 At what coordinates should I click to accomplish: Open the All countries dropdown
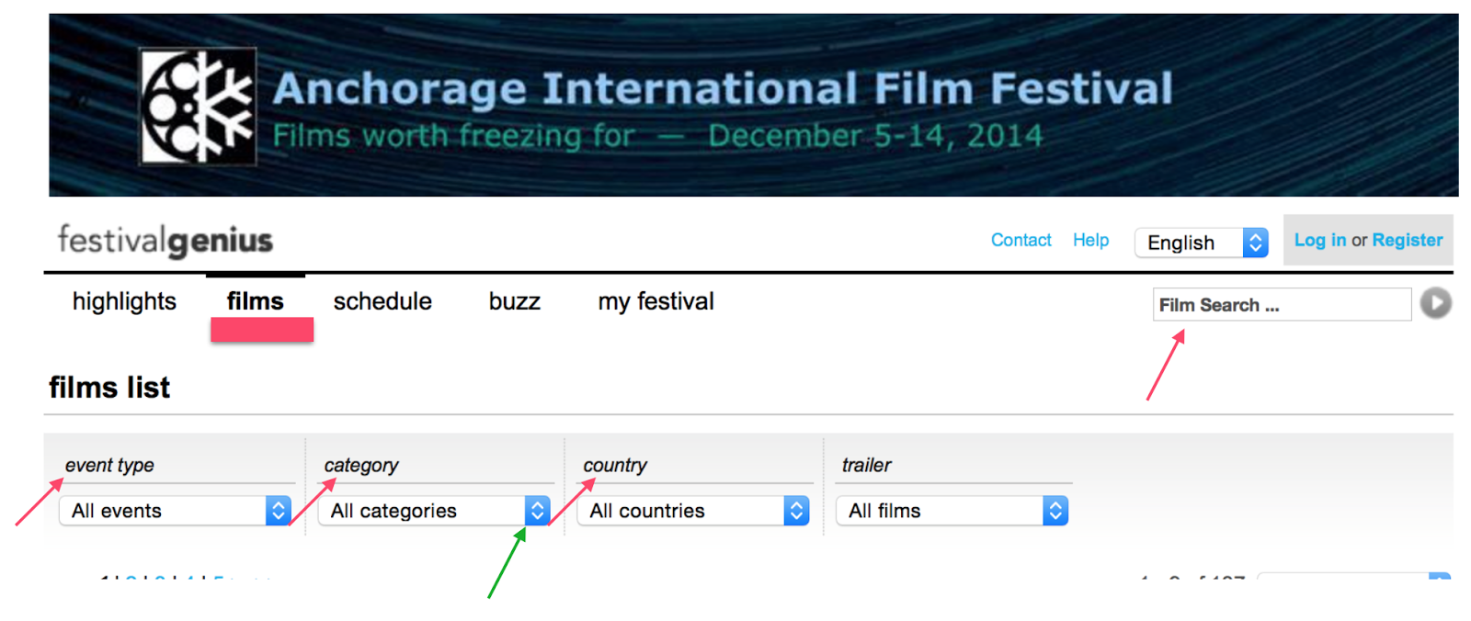pyautogui.click(x=693, y=511)
